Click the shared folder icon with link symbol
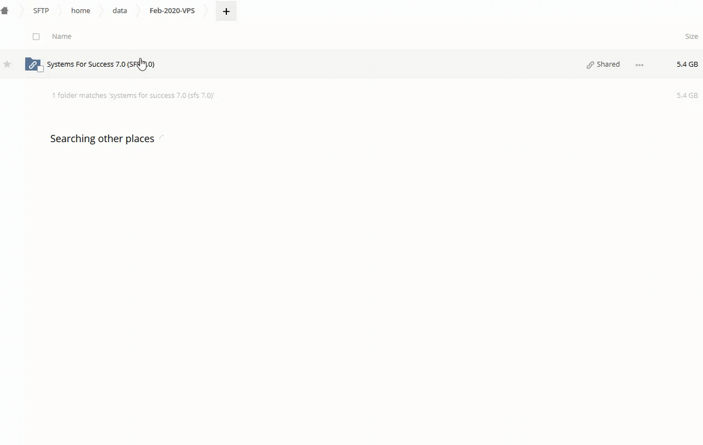Image resolution: width=703 pixels, height=445 pixels. [32, 64]
